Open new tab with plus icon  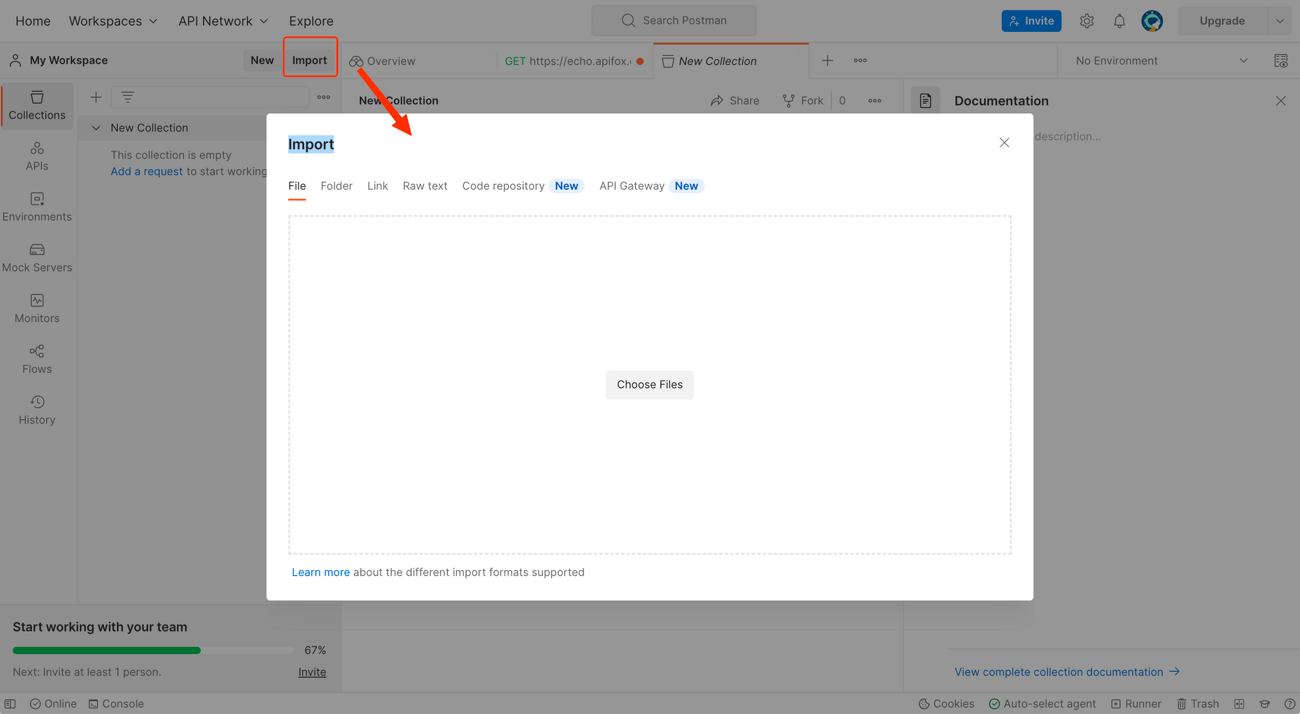827,60
